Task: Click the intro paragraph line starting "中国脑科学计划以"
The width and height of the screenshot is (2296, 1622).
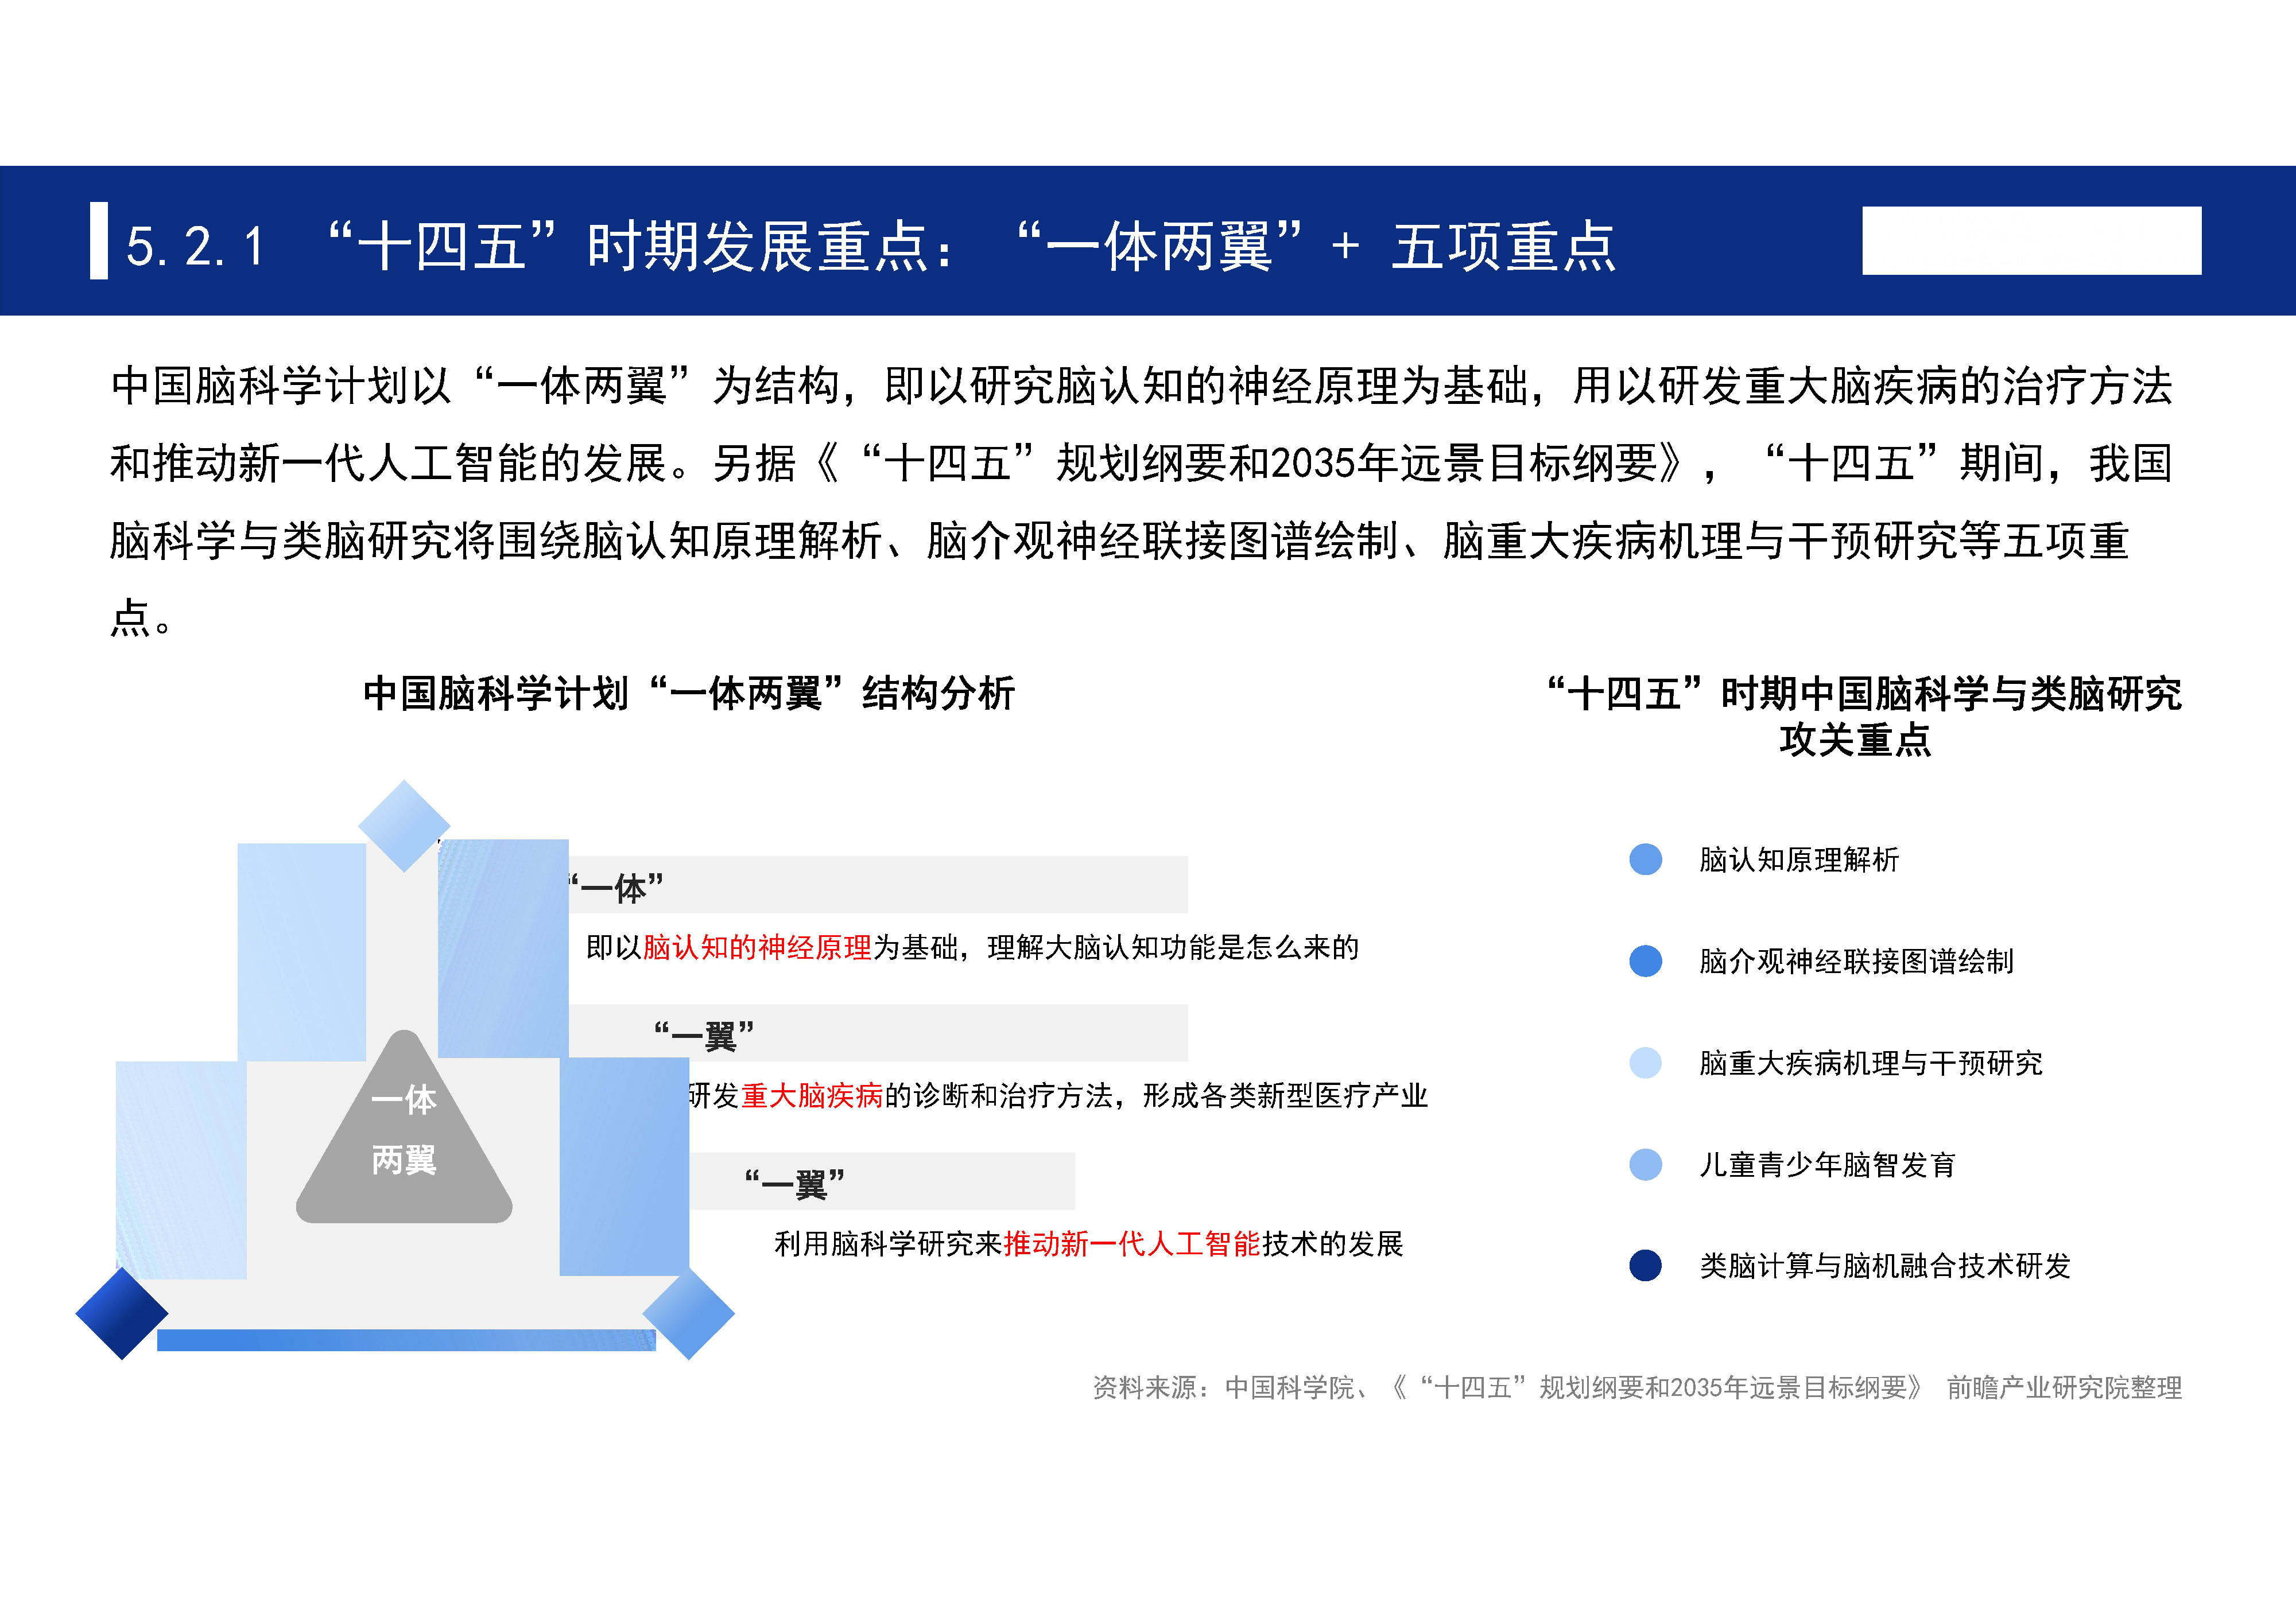Action: (1141, 386)
